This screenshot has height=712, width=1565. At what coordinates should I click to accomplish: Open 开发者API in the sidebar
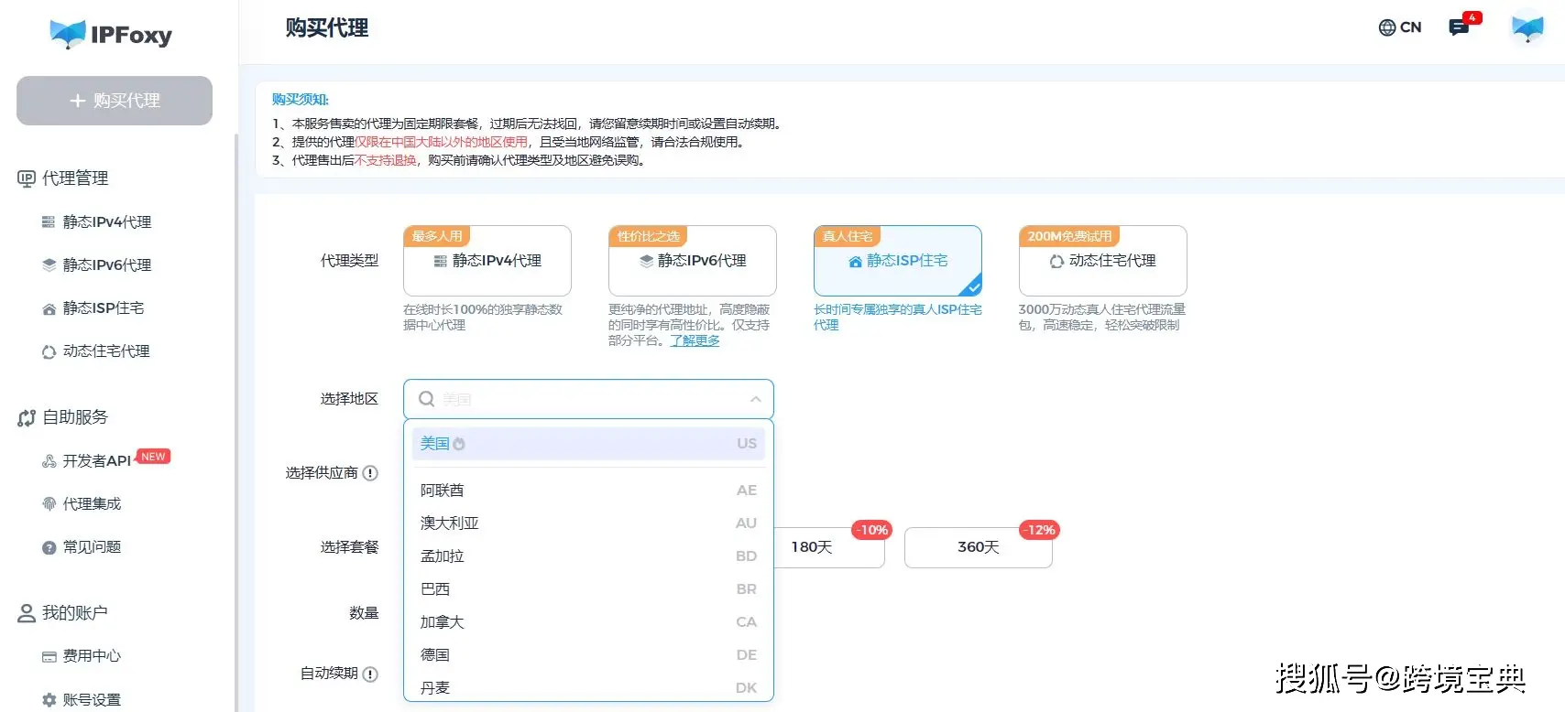[96, 461]
